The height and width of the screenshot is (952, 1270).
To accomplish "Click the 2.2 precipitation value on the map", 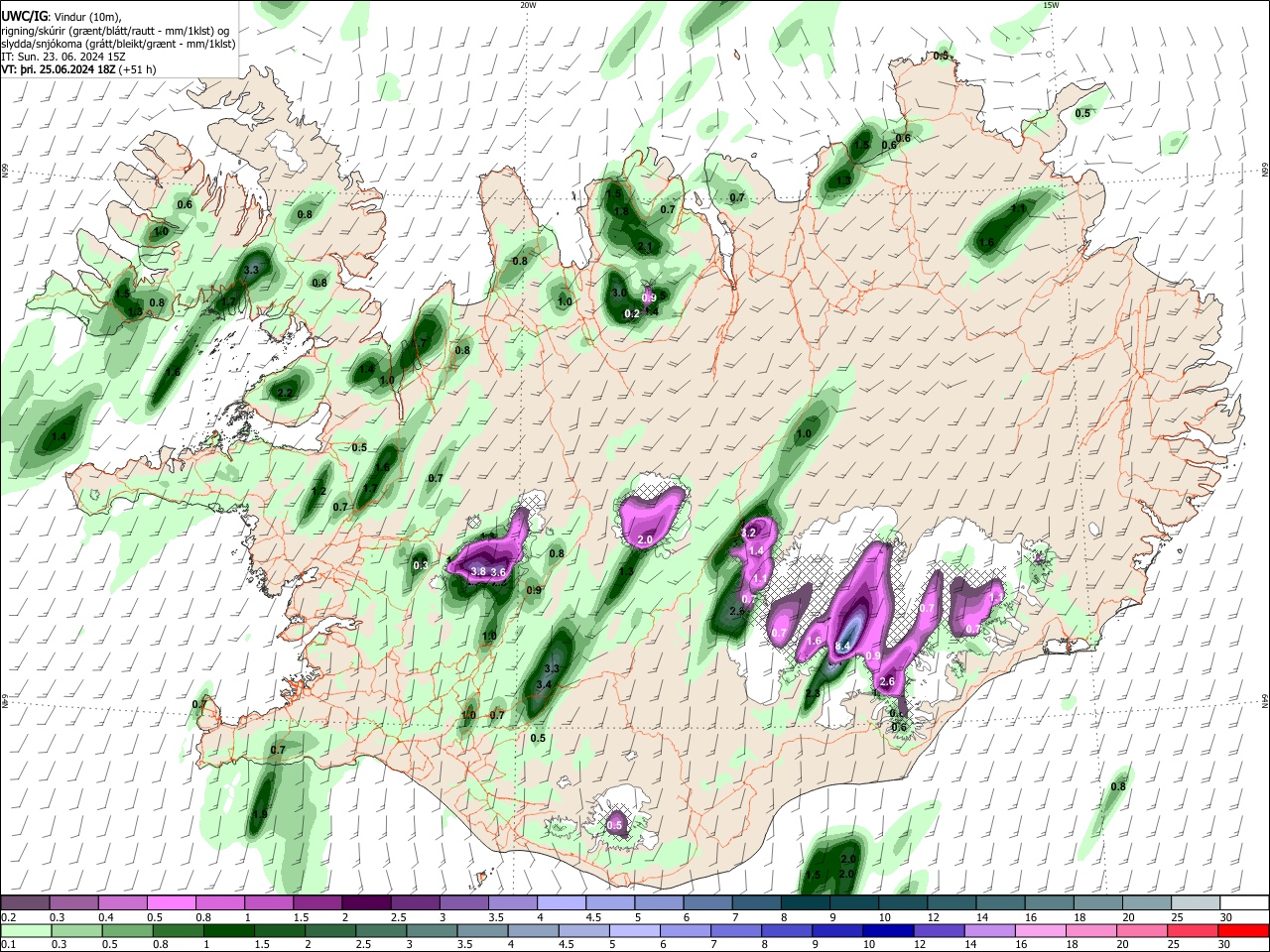I will [x=285, y=393].
